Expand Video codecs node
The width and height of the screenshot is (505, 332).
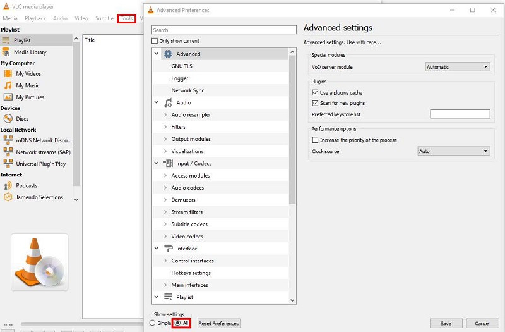[165, 236]
